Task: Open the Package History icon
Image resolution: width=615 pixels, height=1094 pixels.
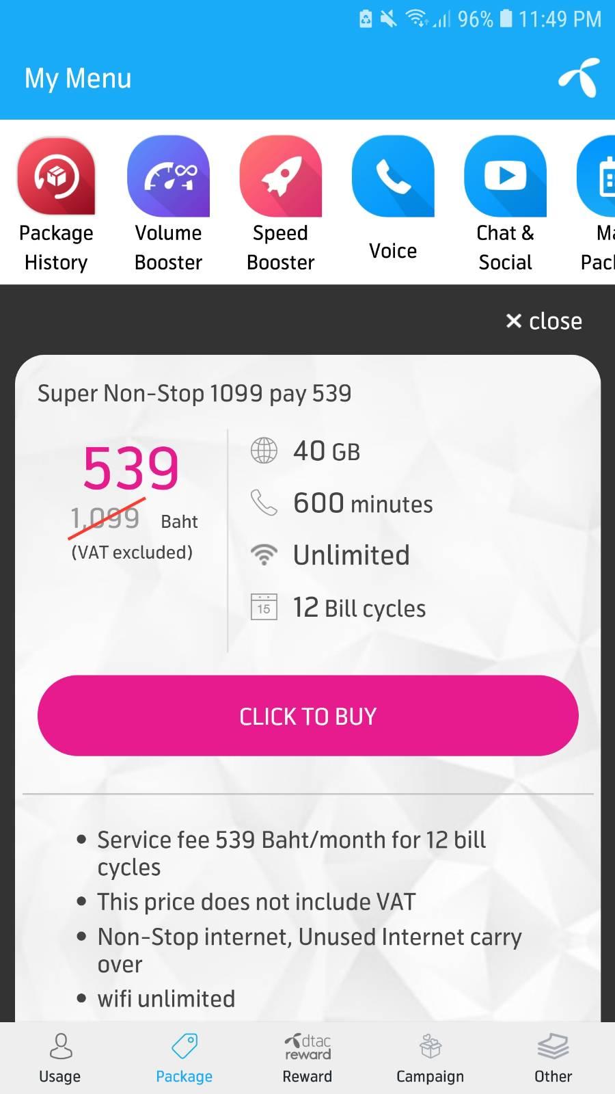Action: pyautogui.click(x=56, y=176)
